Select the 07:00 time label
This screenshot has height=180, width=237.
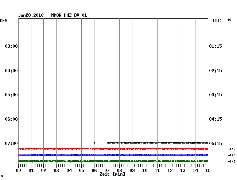click(11, 143)
